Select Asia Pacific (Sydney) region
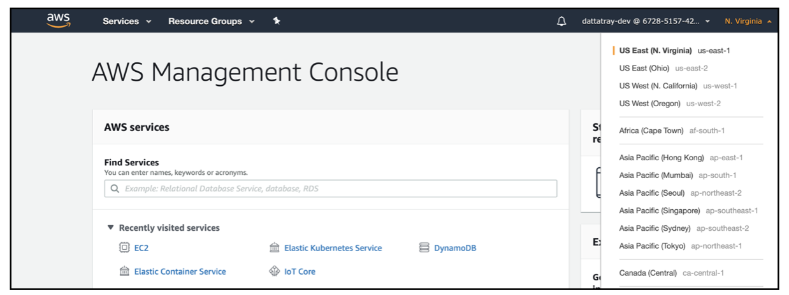Viewport: 789px width, 295px height. click(684, 228)
